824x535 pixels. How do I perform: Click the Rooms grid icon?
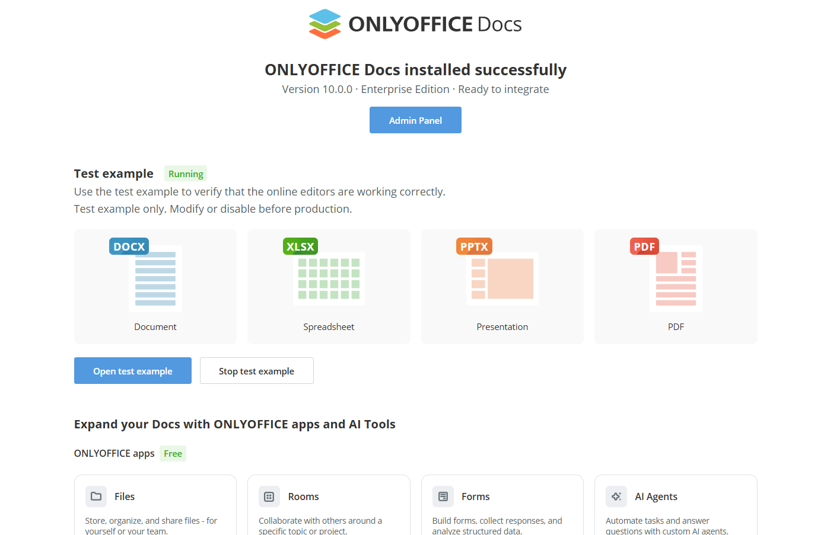pyautogui.click(x=269, y=496)
